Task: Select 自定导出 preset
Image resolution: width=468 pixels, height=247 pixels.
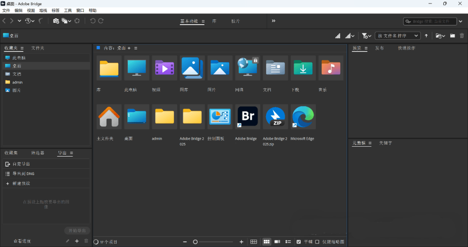Action: coord(46,164)
